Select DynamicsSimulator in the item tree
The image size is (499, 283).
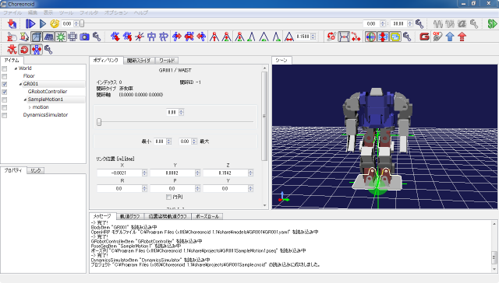[45, 115]
